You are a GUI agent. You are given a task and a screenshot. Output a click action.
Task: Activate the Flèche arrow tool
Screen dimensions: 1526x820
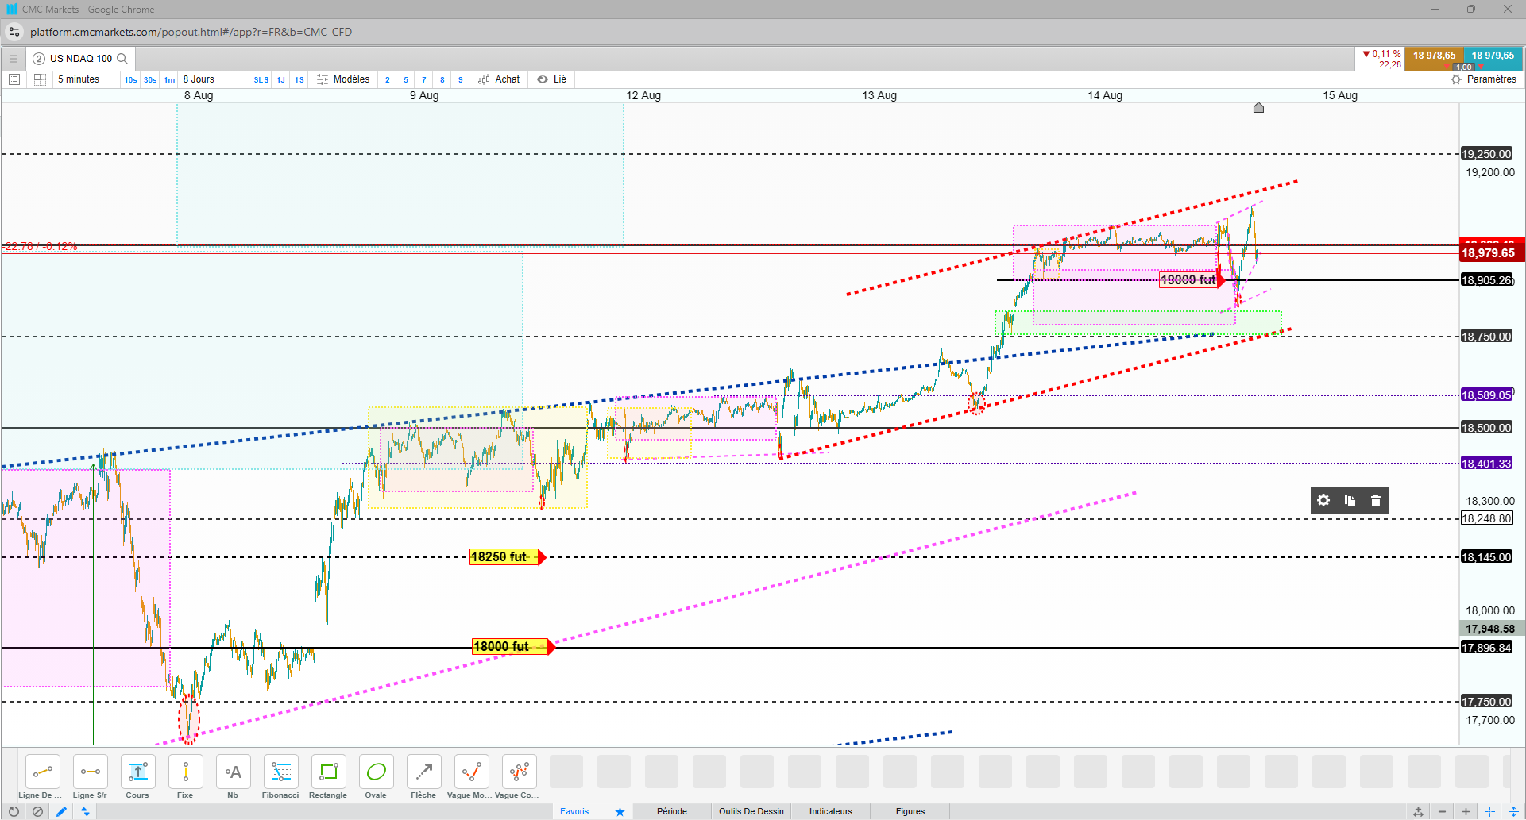point(423,777)
